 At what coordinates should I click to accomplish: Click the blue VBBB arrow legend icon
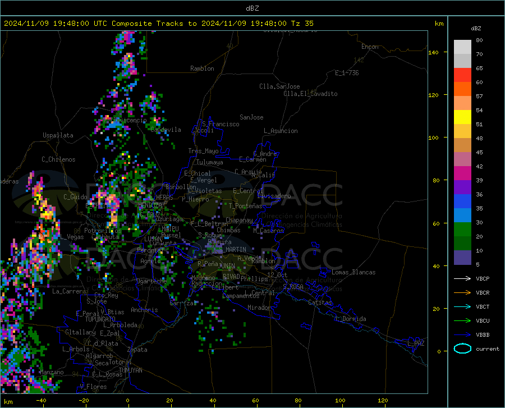[x=462, y=334]
